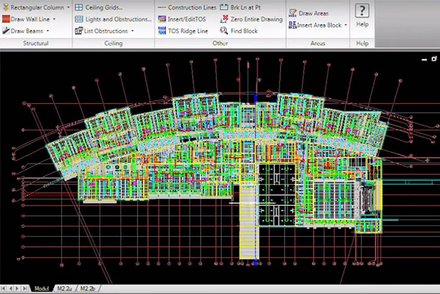
Task: Click Lights and Obstructions icon
Action: pyautogui.click(x=79, y=19)
